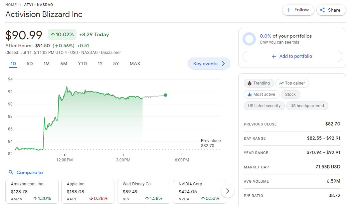Select the Stock category chip

(x=290, y=95)
